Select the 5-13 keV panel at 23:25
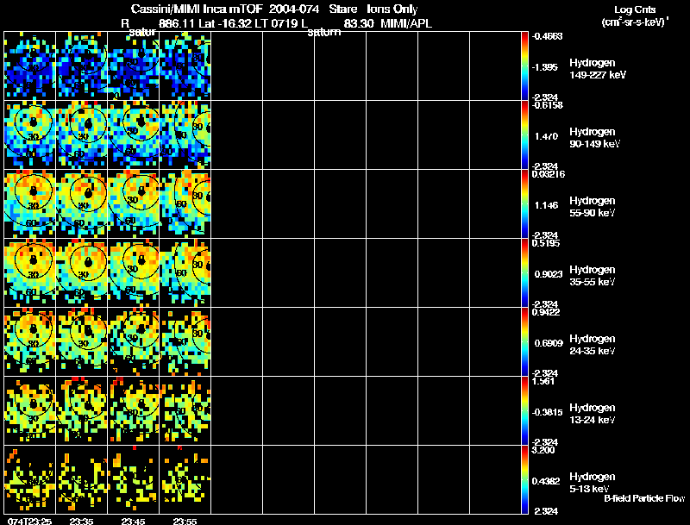The height and width of the screenshot is (525, 690). point(30,479)
